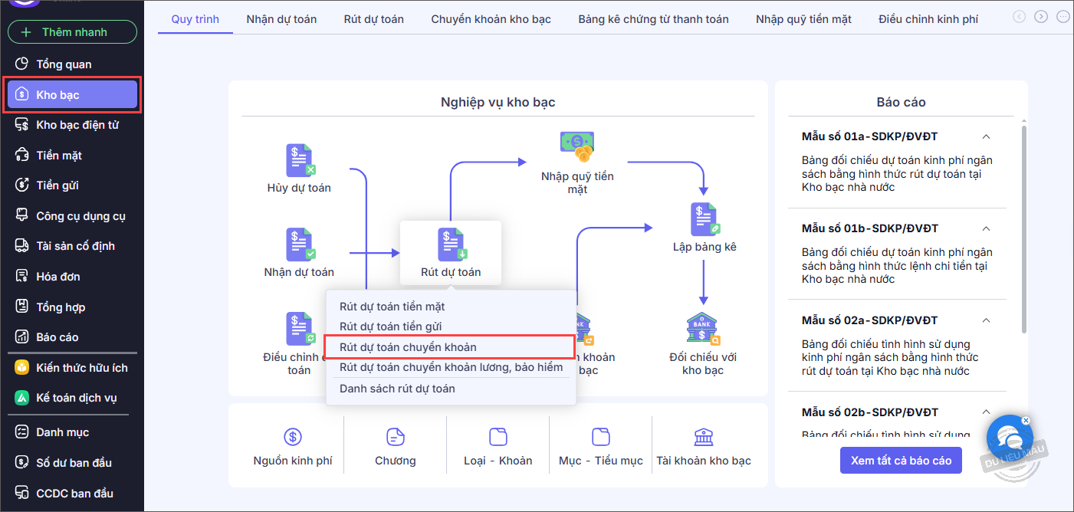Open Nguồn kinh phí category icon
The height and width of the screenshot is (512, 1074).
click(293, 437)
